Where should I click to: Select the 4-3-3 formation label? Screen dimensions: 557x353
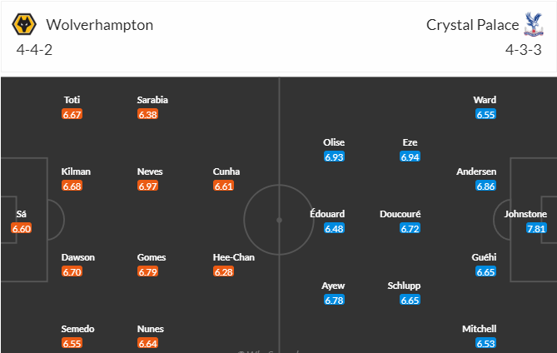click(x=524, y=50)
